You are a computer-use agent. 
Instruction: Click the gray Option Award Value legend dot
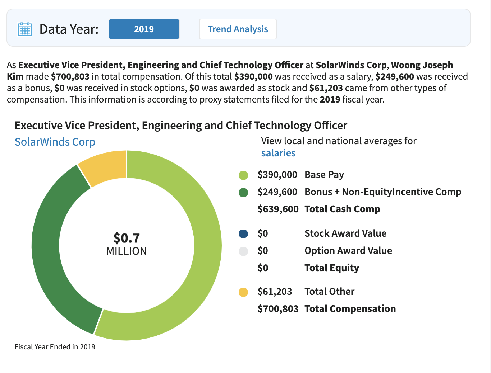[x=243, y=251]
